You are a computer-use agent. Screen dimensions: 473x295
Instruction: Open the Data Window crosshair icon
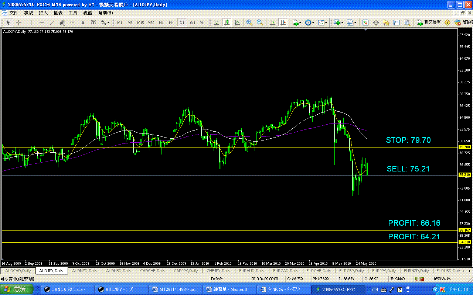pyautogui.click(x=376, y=22)
